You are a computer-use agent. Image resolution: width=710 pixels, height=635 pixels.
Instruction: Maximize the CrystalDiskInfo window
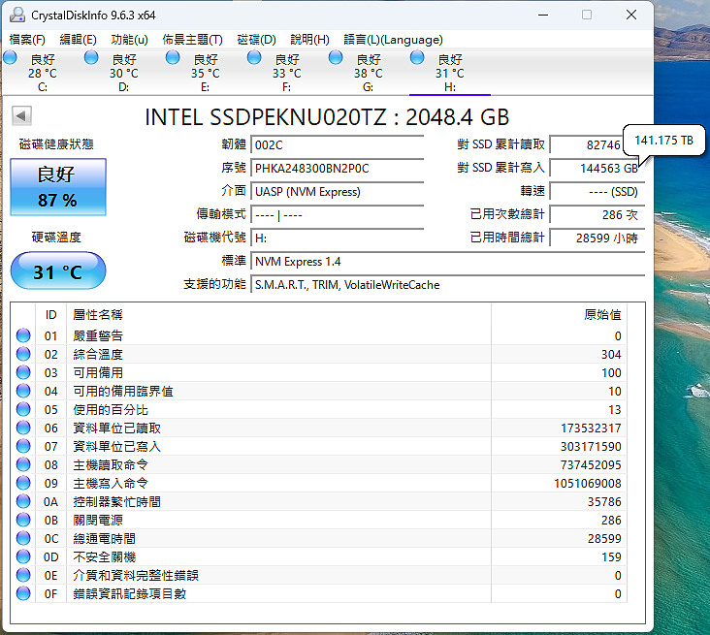click(587, 15)
